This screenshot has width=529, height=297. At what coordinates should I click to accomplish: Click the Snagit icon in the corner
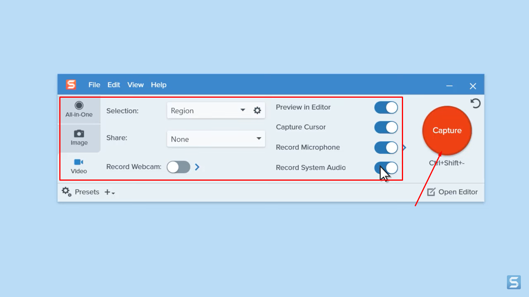(513, 282)
